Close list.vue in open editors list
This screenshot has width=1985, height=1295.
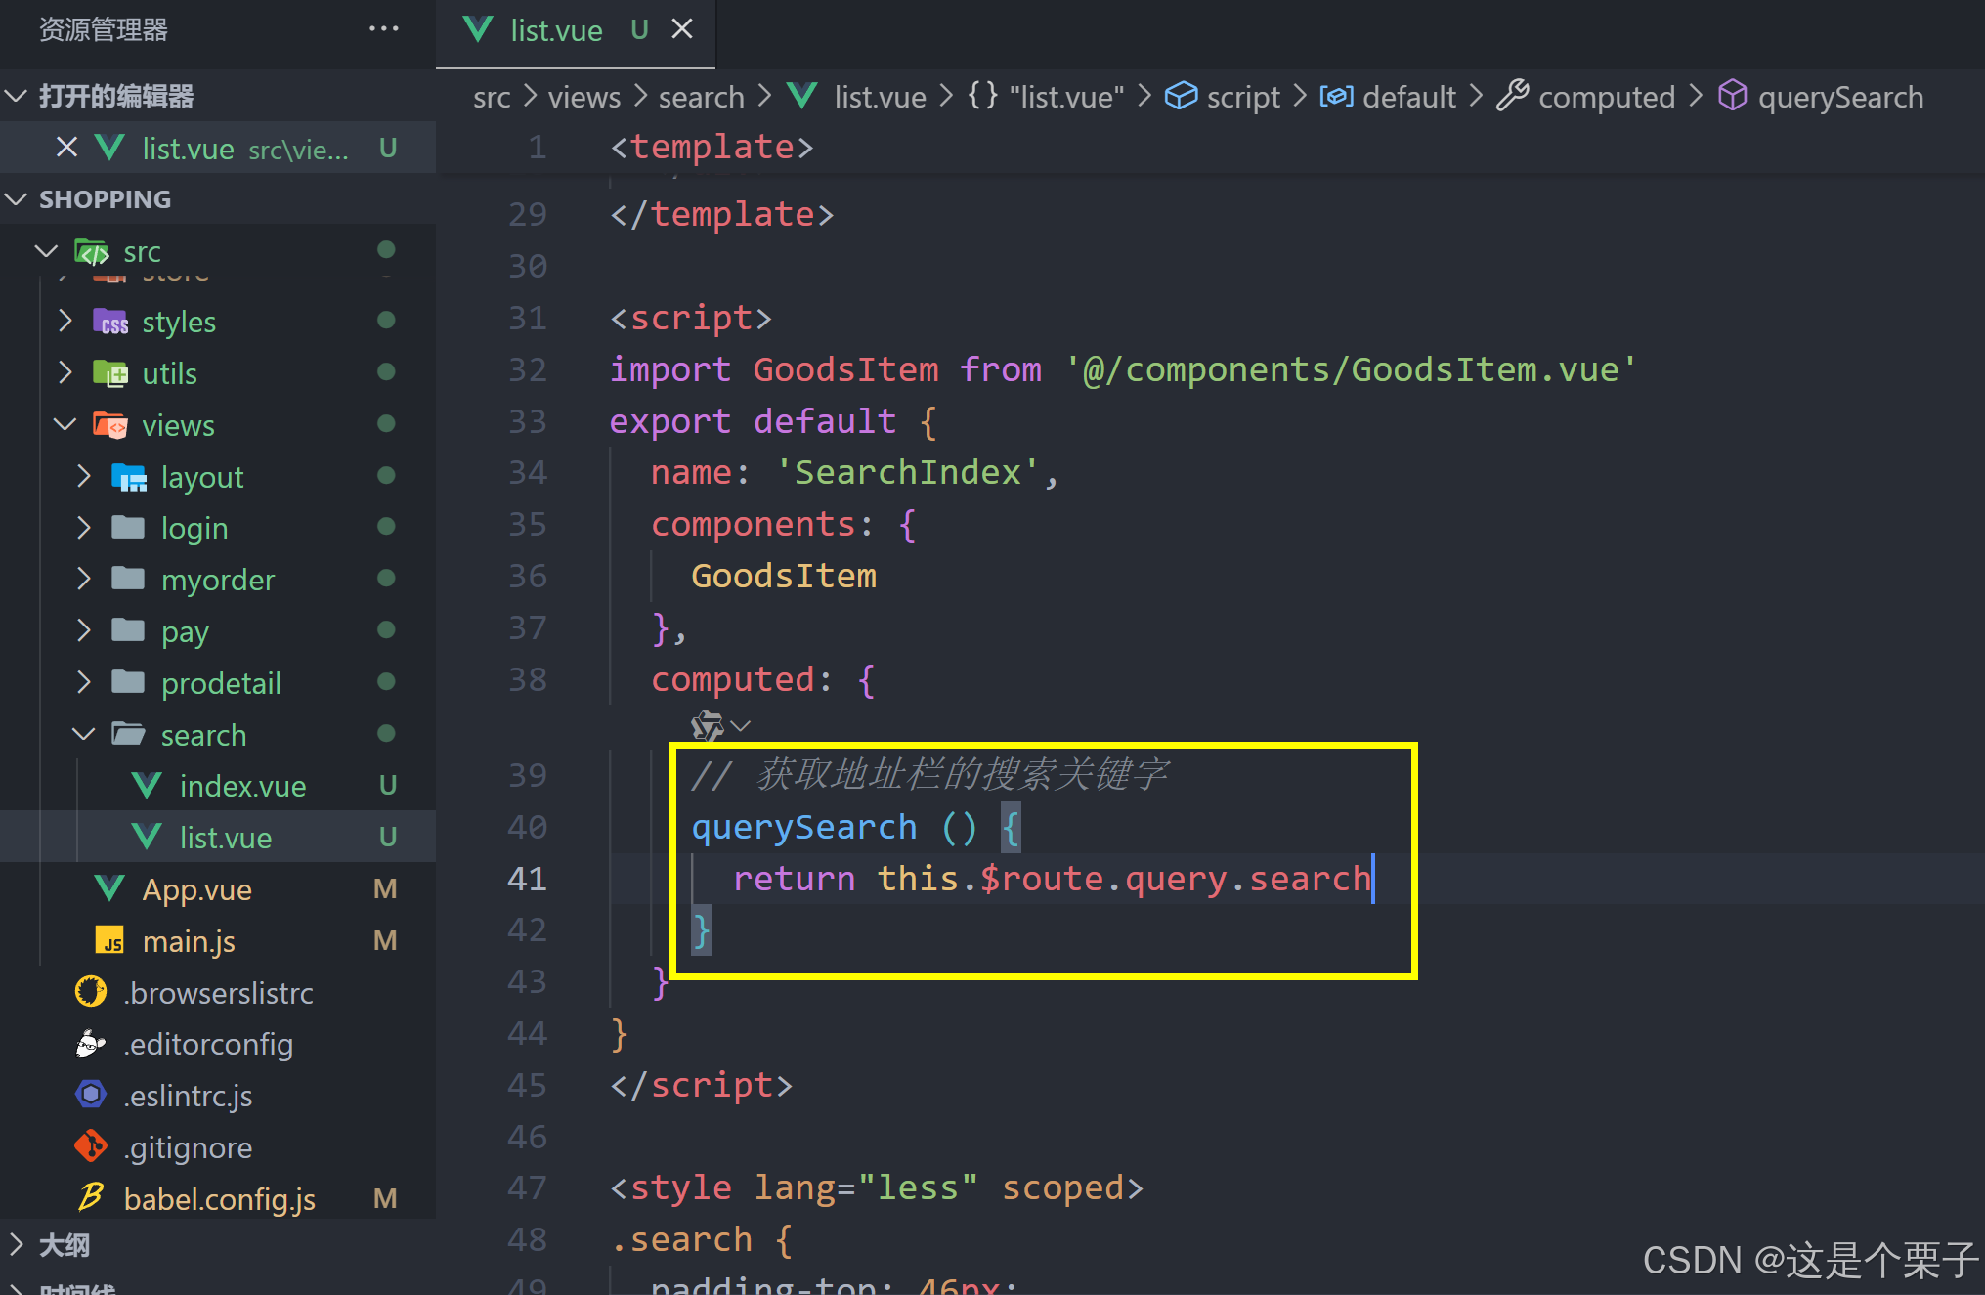(66, 148)
